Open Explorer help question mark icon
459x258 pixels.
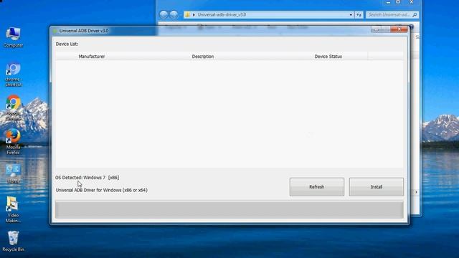pos(411,27)
